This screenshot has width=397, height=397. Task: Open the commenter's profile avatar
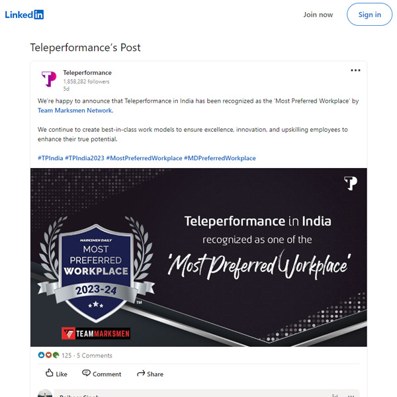(x=45, y=393)
